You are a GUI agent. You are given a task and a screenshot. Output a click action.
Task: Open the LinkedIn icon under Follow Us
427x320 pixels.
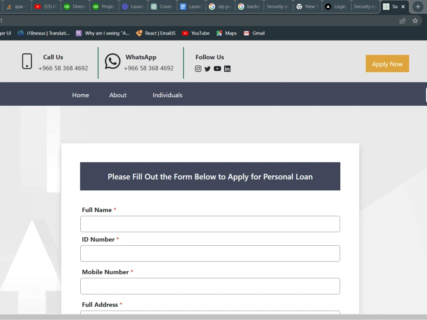click(x=227, y=69)
